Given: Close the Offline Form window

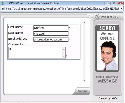Looking at the screenshot, I should click(x=120, y=3).
